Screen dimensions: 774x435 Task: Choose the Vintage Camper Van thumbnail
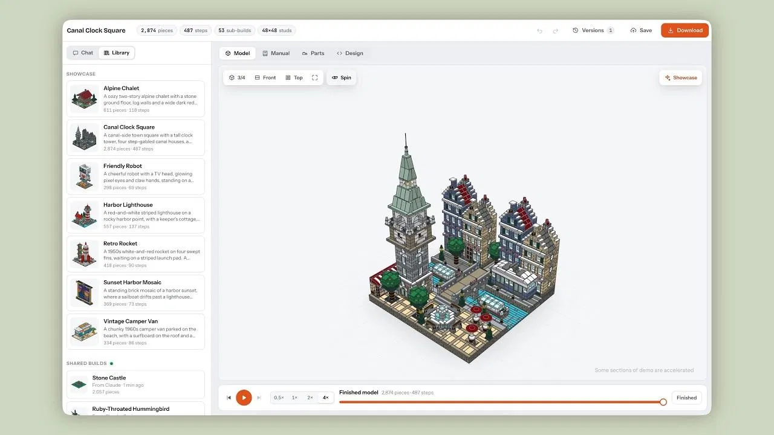point(85,332)
